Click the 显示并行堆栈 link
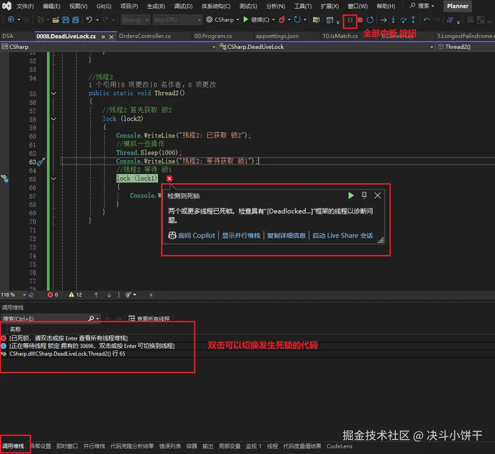Viewport: 495px width, 454px height. [241, 236]
